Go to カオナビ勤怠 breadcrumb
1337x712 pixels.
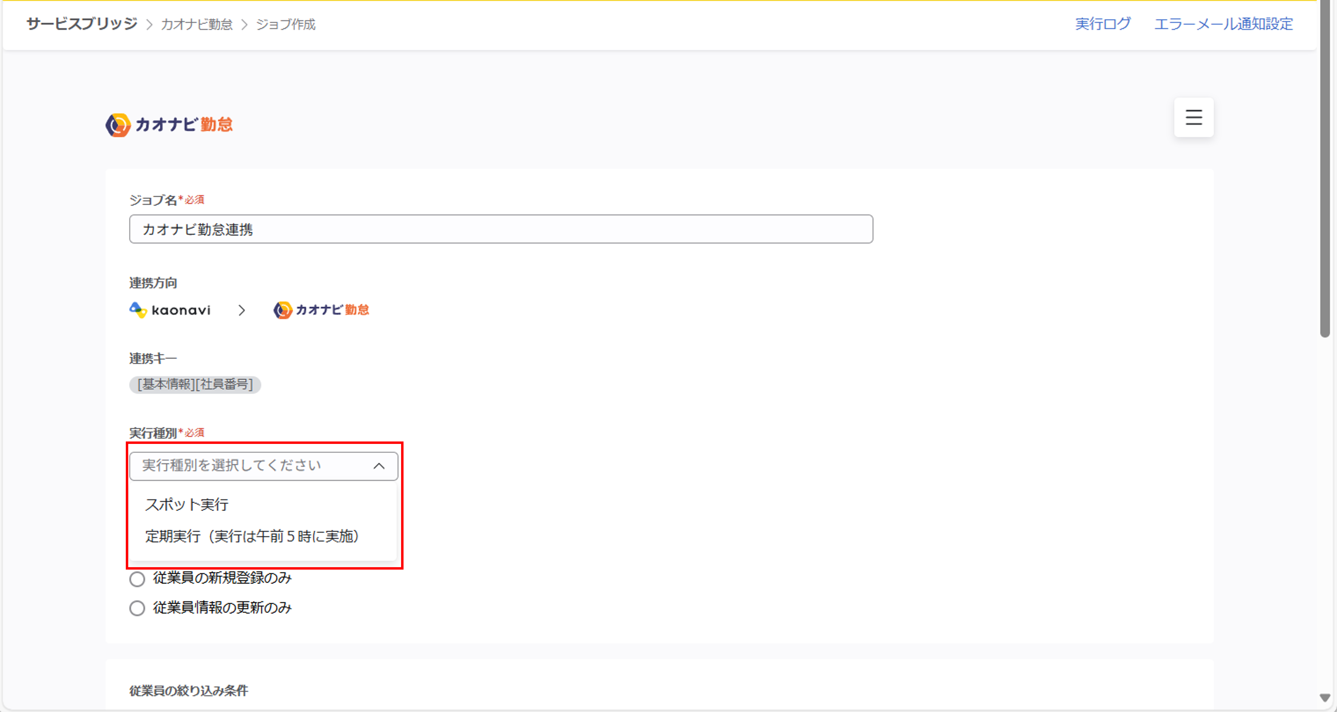197,24
